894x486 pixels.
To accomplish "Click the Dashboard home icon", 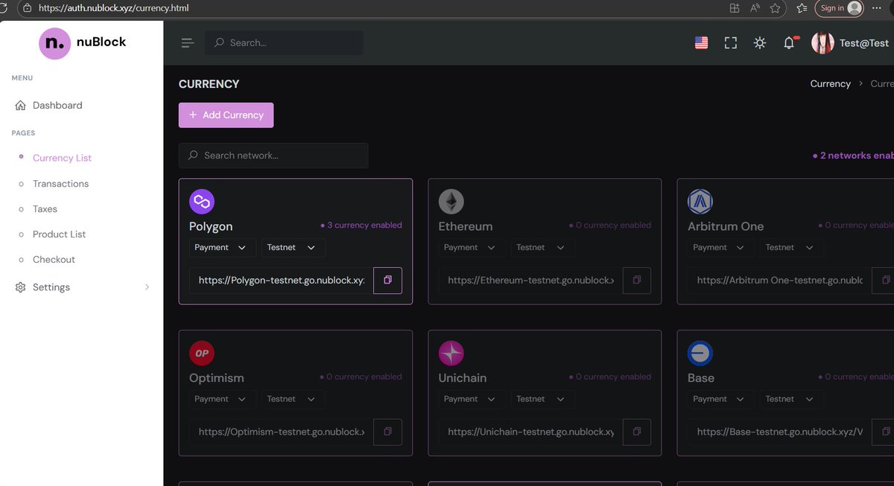I will [21, 106].
